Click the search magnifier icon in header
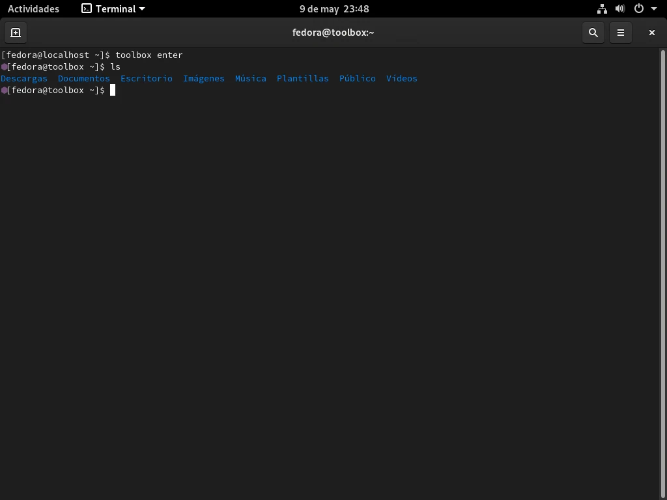The height and width of the screenshot is (500, 667). pos(593,33)
